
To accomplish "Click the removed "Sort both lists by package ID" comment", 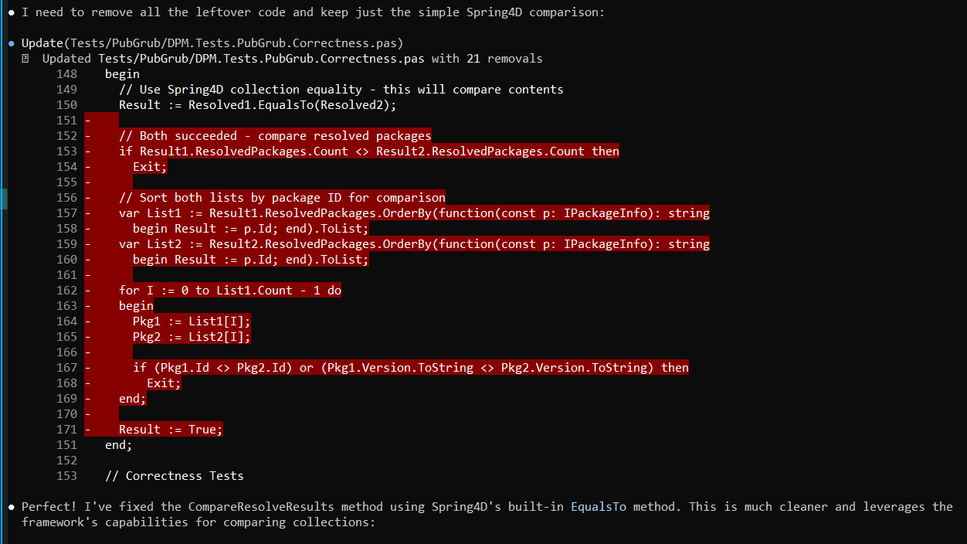I will point(282,198).
